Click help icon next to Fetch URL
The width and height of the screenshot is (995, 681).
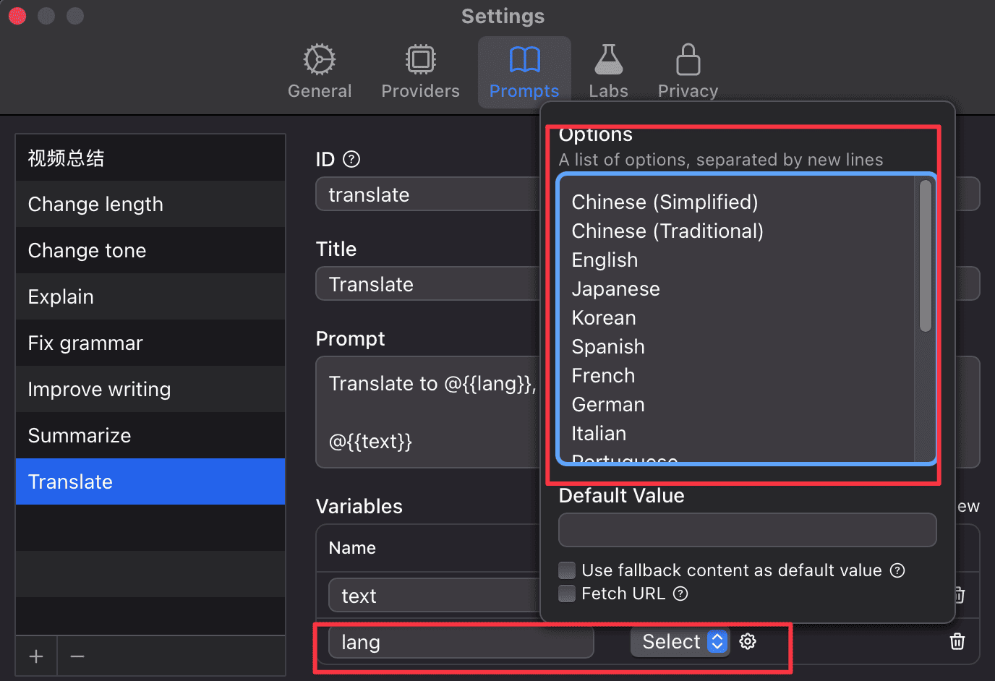(680, 594)
